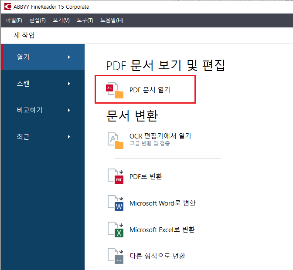The image size is (293, 270).
Task: Select the 스캔 sidebar category
Action: [x=43, y=84]
